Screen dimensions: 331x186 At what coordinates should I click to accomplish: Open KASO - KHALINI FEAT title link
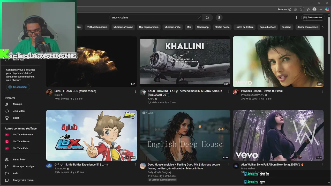[x=185, y=93]
